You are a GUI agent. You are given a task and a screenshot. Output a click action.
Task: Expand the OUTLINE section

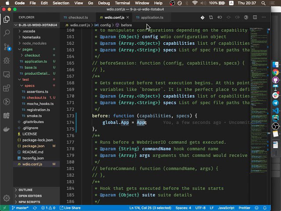click(x=25, y=190)
